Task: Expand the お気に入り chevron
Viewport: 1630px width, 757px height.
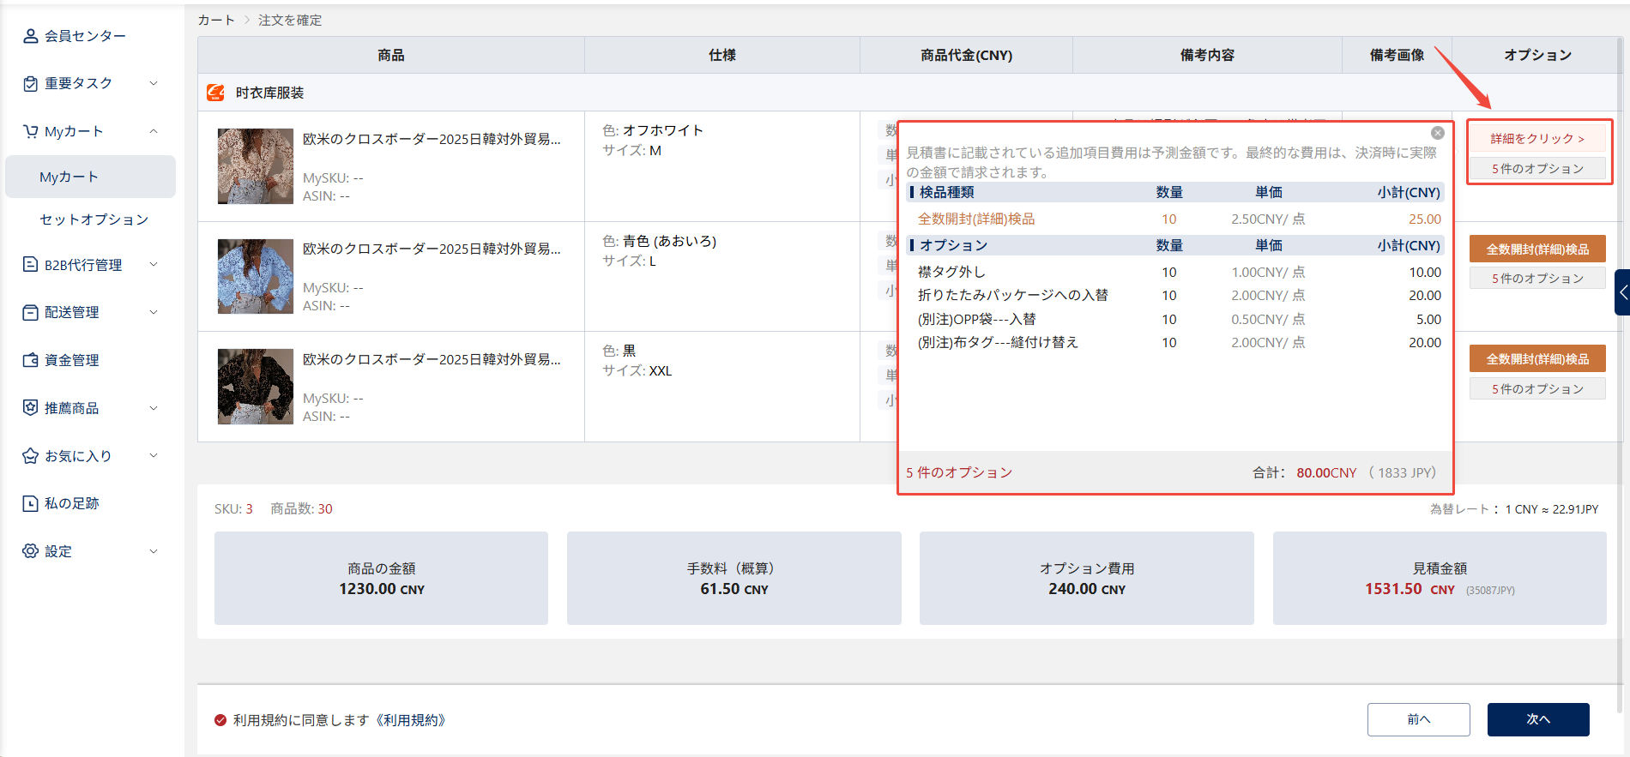Action: coord(154,455)
